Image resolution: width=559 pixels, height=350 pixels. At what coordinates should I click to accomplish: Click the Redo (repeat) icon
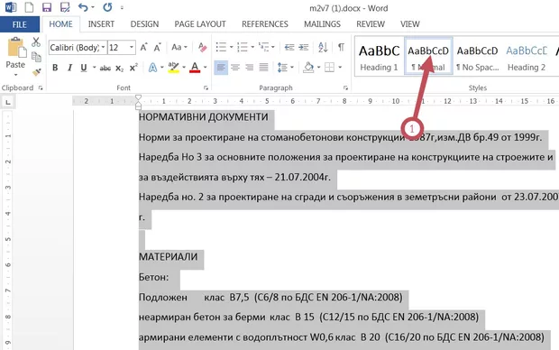point(107,7)
